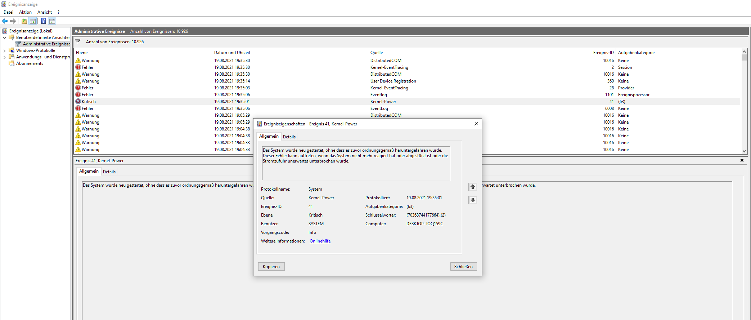Switch to Details tab in preview pane

tap(109, 172)
